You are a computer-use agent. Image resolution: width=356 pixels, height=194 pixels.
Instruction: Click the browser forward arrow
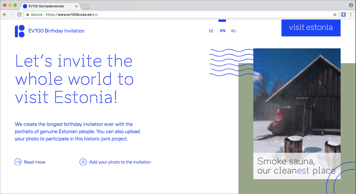(12, 15)
